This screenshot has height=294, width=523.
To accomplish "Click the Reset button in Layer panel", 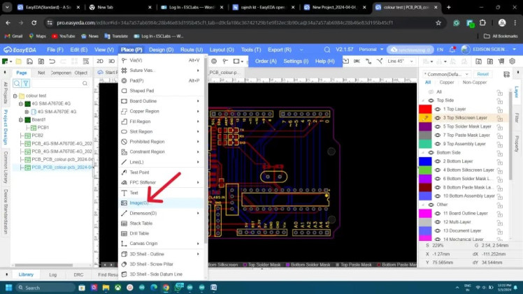I will (x=483, y=73).
